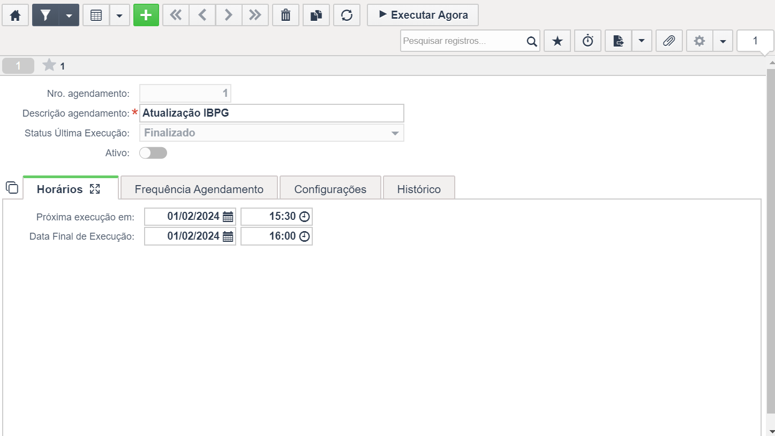Image resolution: width=775 pixels, height=436 pixels.
Task: Click the Nro. agendamento field
Action: click(185, 94)
